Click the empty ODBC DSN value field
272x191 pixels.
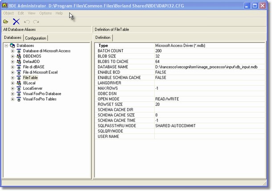point(210,94)
